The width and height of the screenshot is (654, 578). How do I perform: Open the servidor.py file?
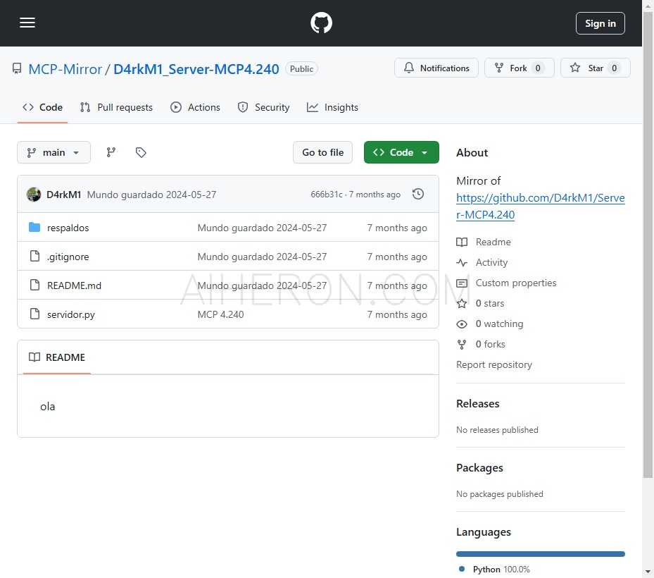point(71,314)
